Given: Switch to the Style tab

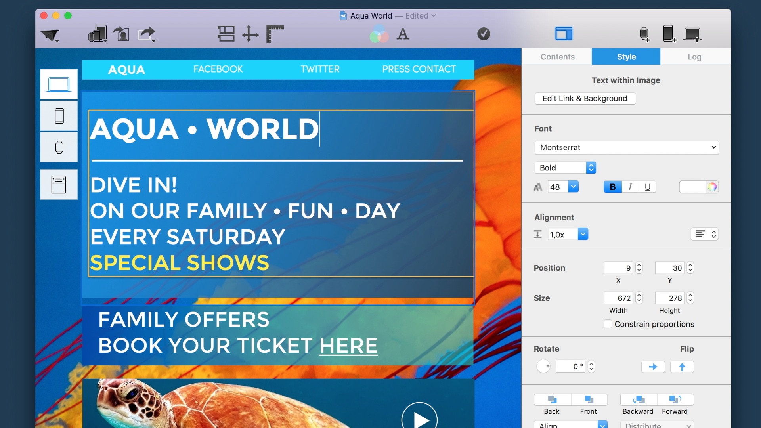Looking at the screenshot, I should tap(626, 57).
